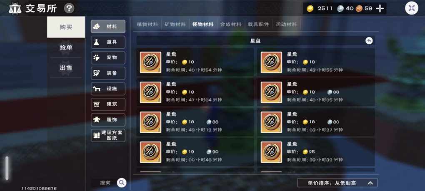
Task: Click the search magnifier icon
Action: (122, 183)
